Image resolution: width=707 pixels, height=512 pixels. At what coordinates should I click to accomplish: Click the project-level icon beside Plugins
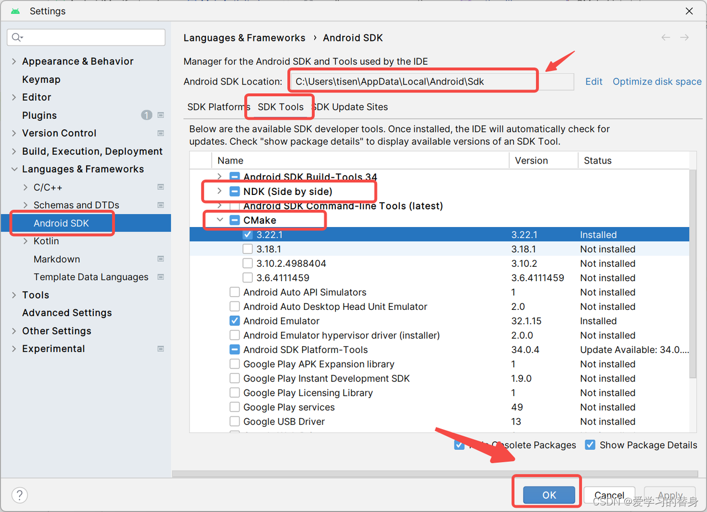pos(161,115)
